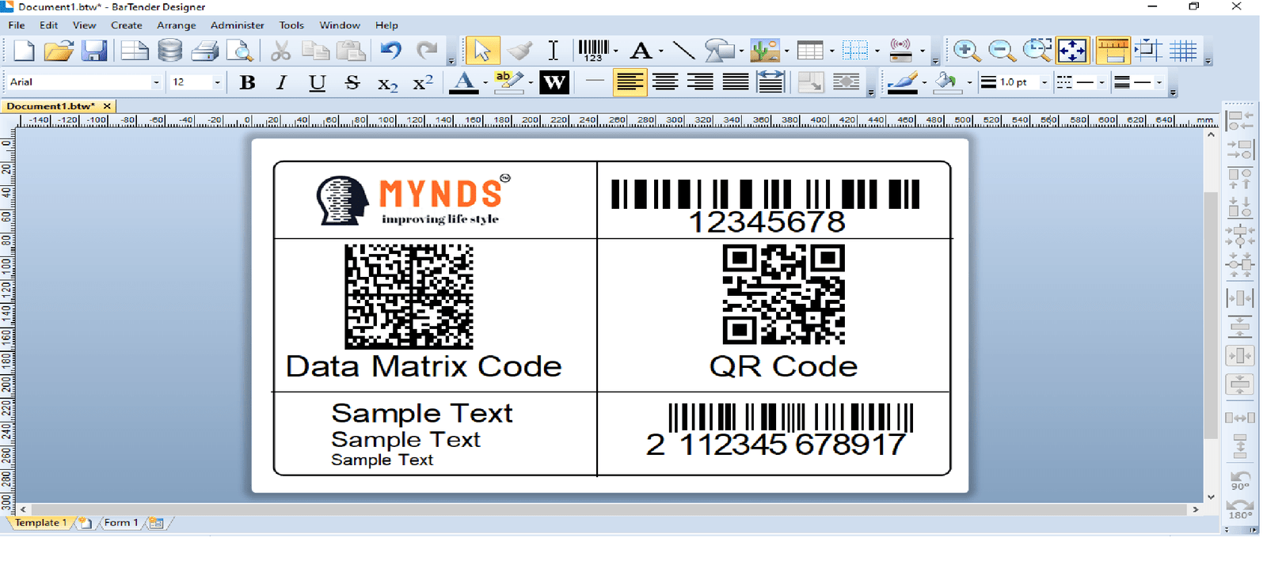This screenshot has width=1267, height=587.
Task: Rotate object 90 degrees
Action: pyautogui.click(x=1240, y=481)
